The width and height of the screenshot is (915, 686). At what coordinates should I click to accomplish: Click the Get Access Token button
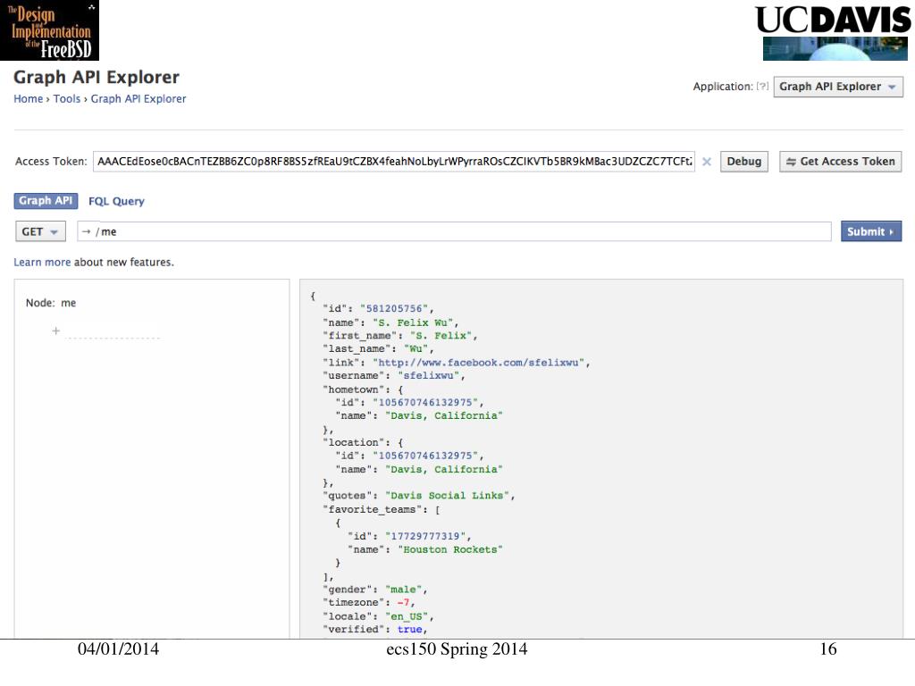pos(840,162)
